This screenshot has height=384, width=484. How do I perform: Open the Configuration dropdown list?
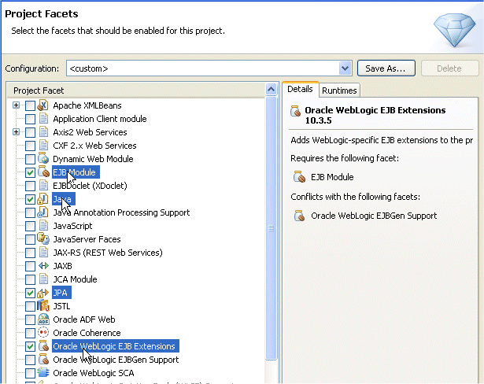[x=344, y=68]
